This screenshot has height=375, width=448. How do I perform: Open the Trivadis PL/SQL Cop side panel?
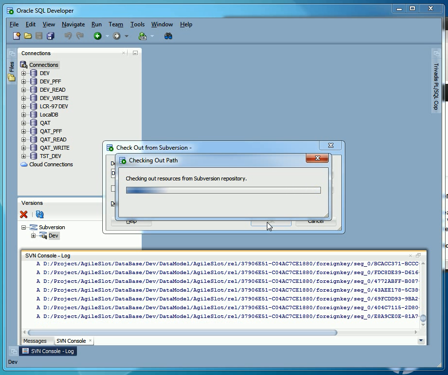[x=436, y=86]
